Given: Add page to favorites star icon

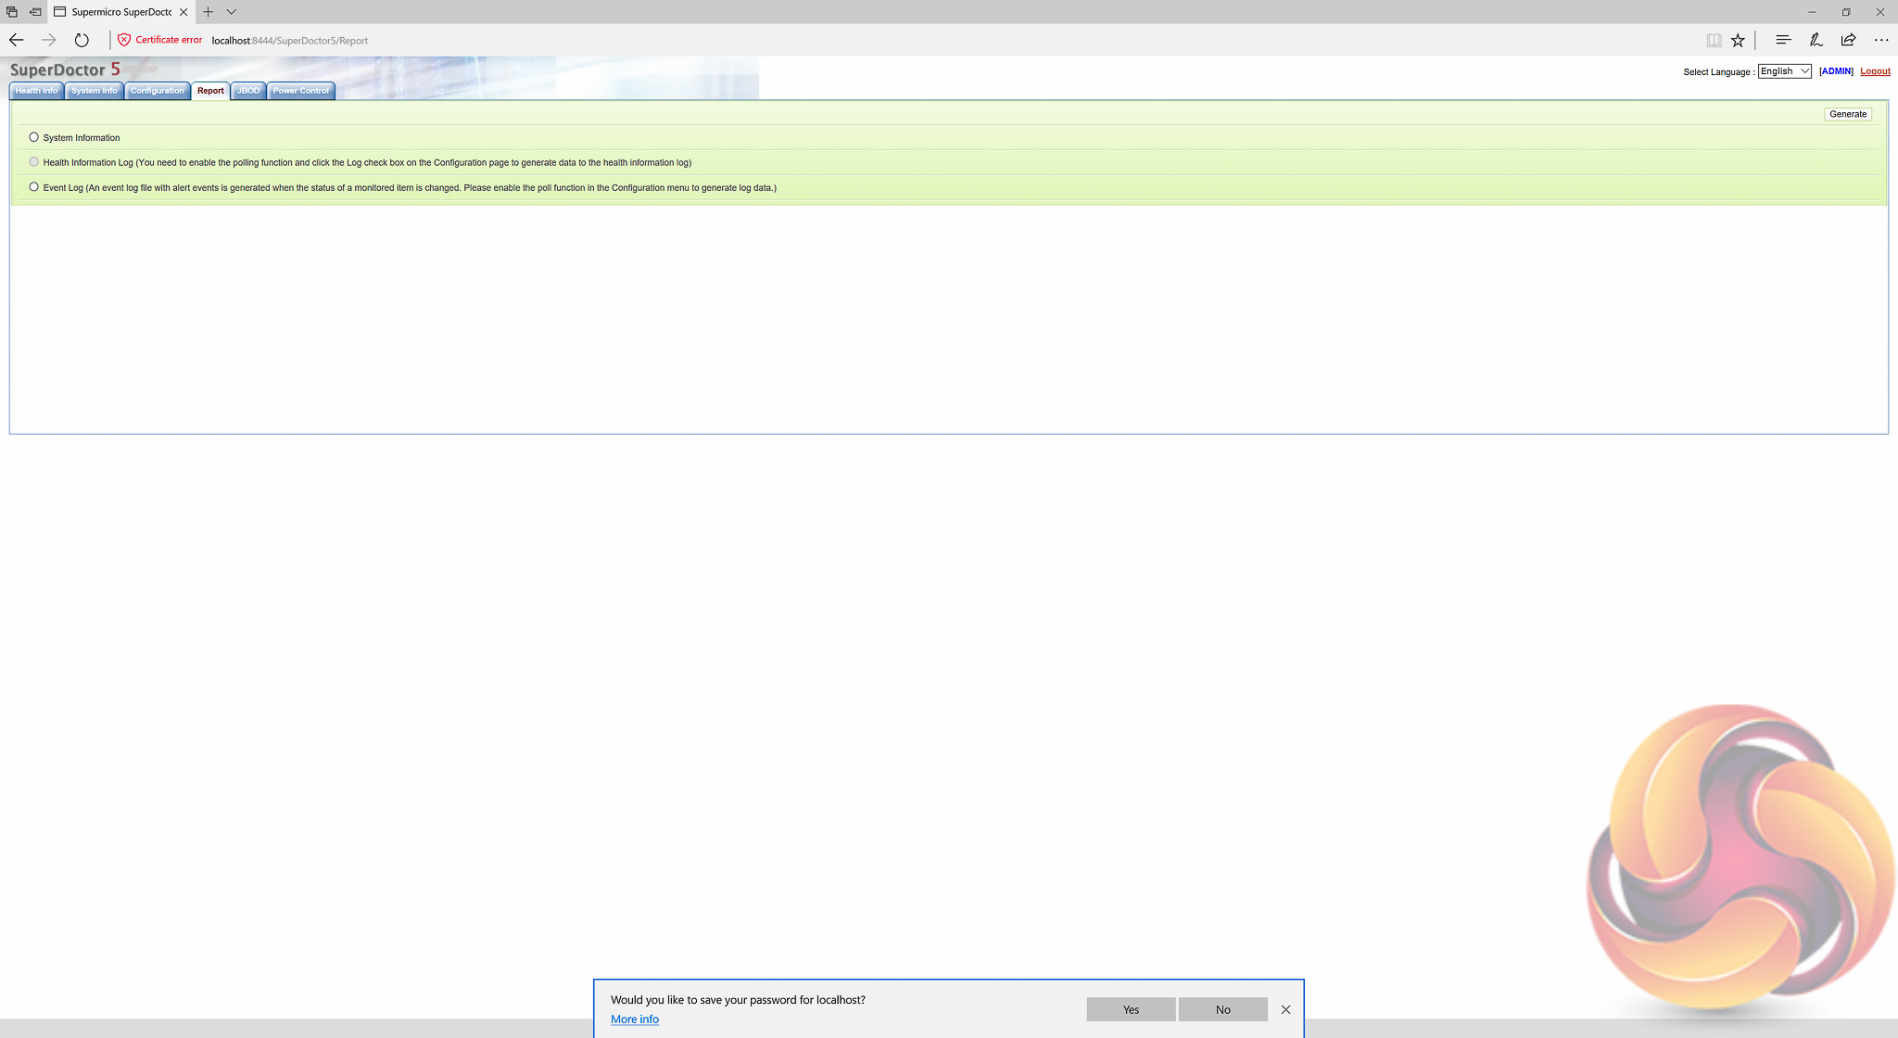Looking at the screenshot, I should (x=1738, y=40).
